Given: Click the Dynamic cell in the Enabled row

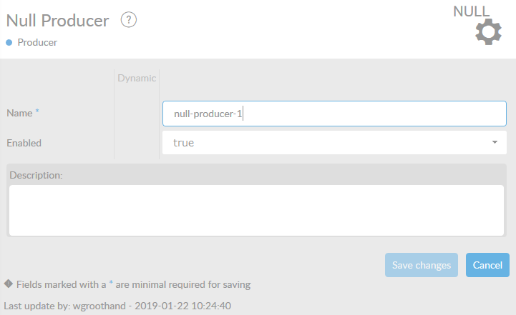Looking at the screenshot, I should [136, 143].
